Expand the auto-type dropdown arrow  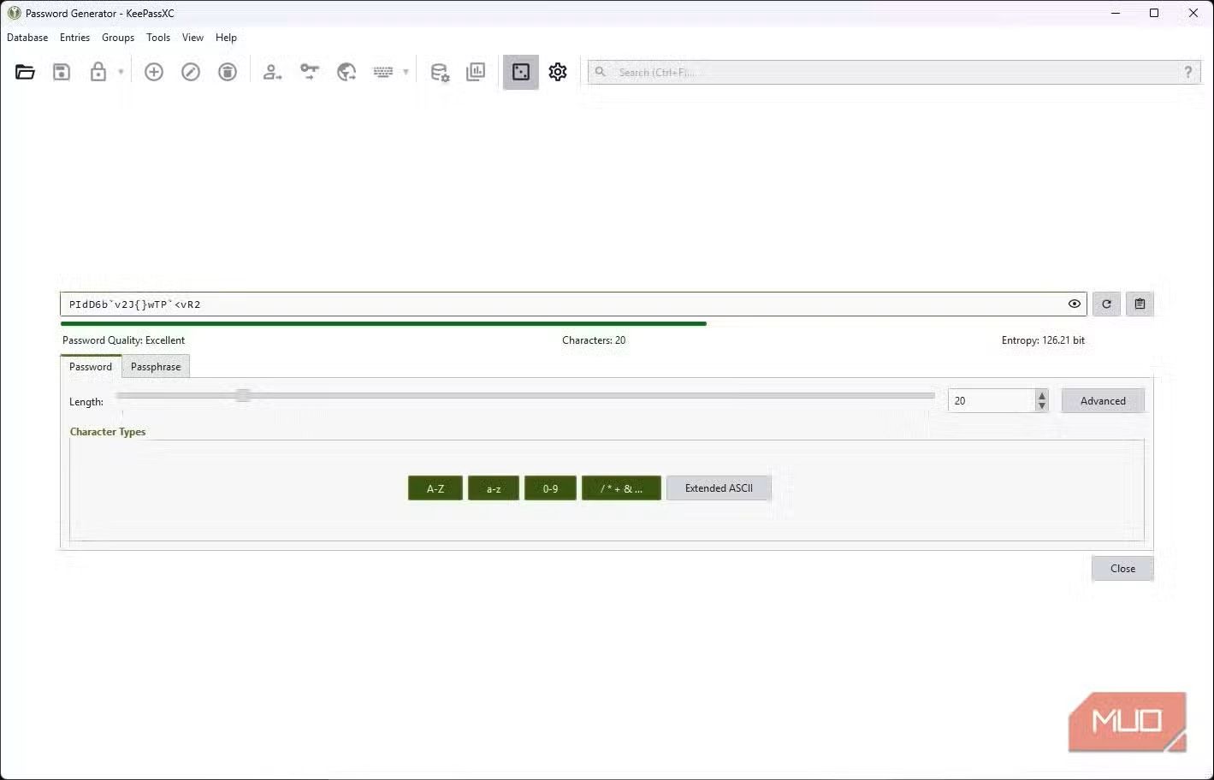pos(406,73)
